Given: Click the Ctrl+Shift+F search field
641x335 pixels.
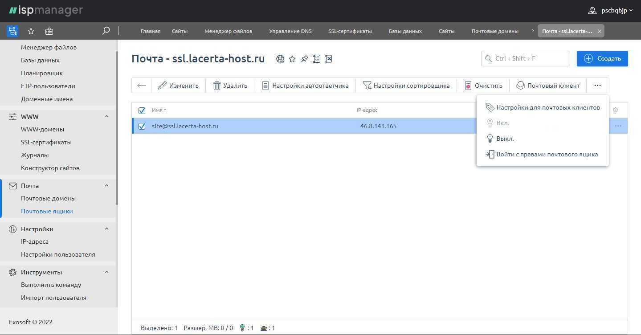Looking at the screenshot, I should [526, 58].
